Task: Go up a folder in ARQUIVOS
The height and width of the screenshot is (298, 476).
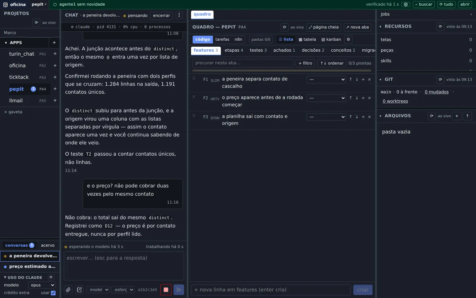Action: click(467, 116)
